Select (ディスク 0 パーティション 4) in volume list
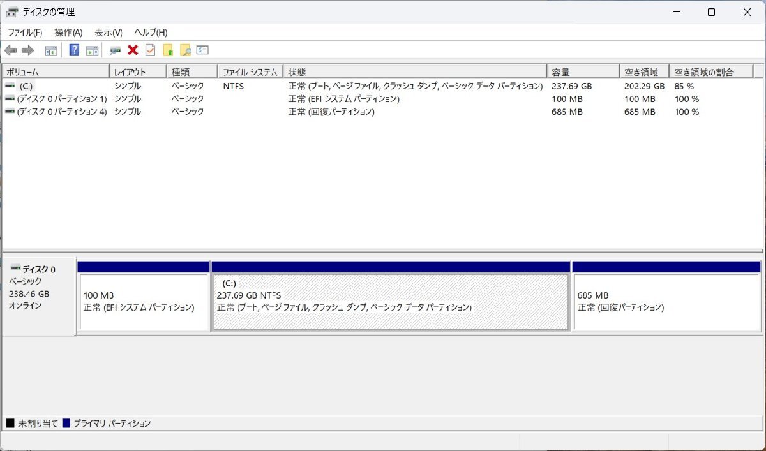The image size is (766, 451). [x=62, y=112]
